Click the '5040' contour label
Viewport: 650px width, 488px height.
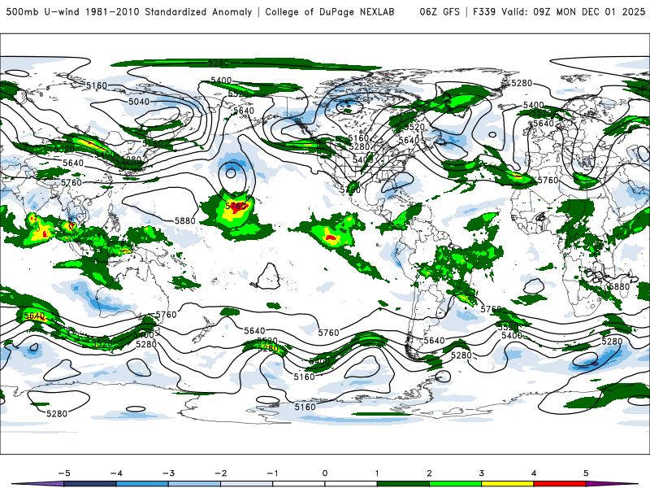pyautogui.click(x=139, y=102)
